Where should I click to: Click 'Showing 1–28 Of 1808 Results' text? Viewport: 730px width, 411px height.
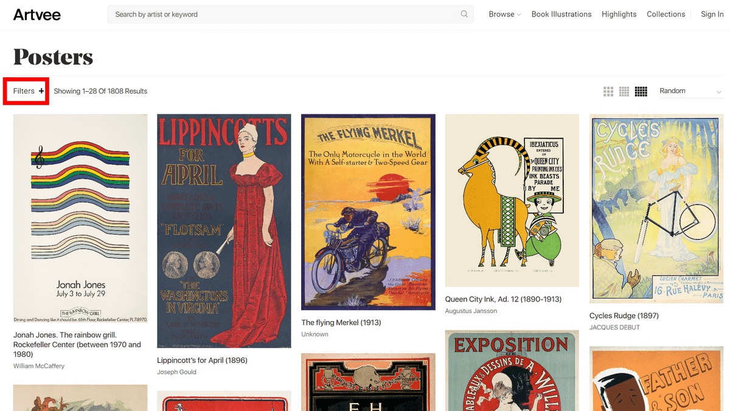coord(100,91)
